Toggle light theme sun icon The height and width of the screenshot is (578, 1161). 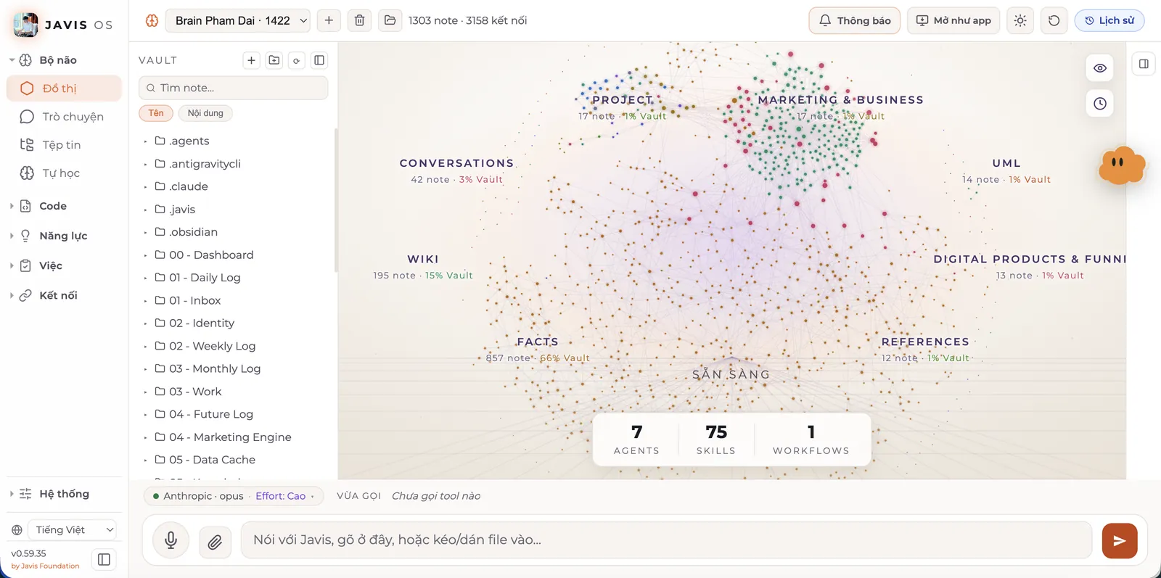click(1020, 20)
